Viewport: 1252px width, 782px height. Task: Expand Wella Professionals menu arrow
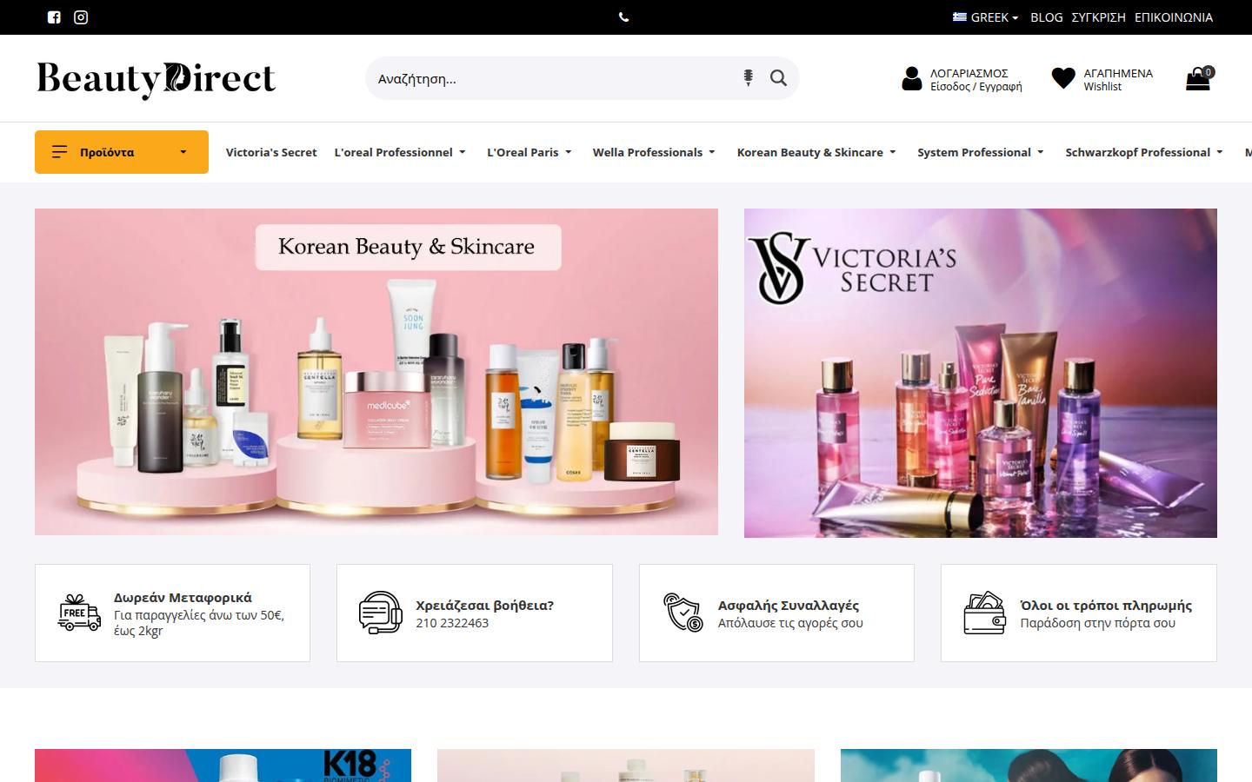pos(712,152)
